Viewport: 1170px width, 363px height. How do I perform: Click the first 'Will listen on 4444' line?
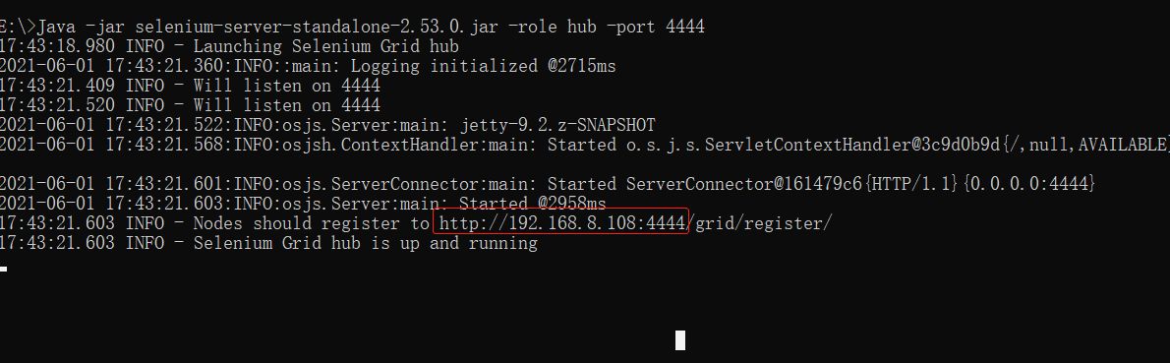pyautogui.click(x=191, y=86)
